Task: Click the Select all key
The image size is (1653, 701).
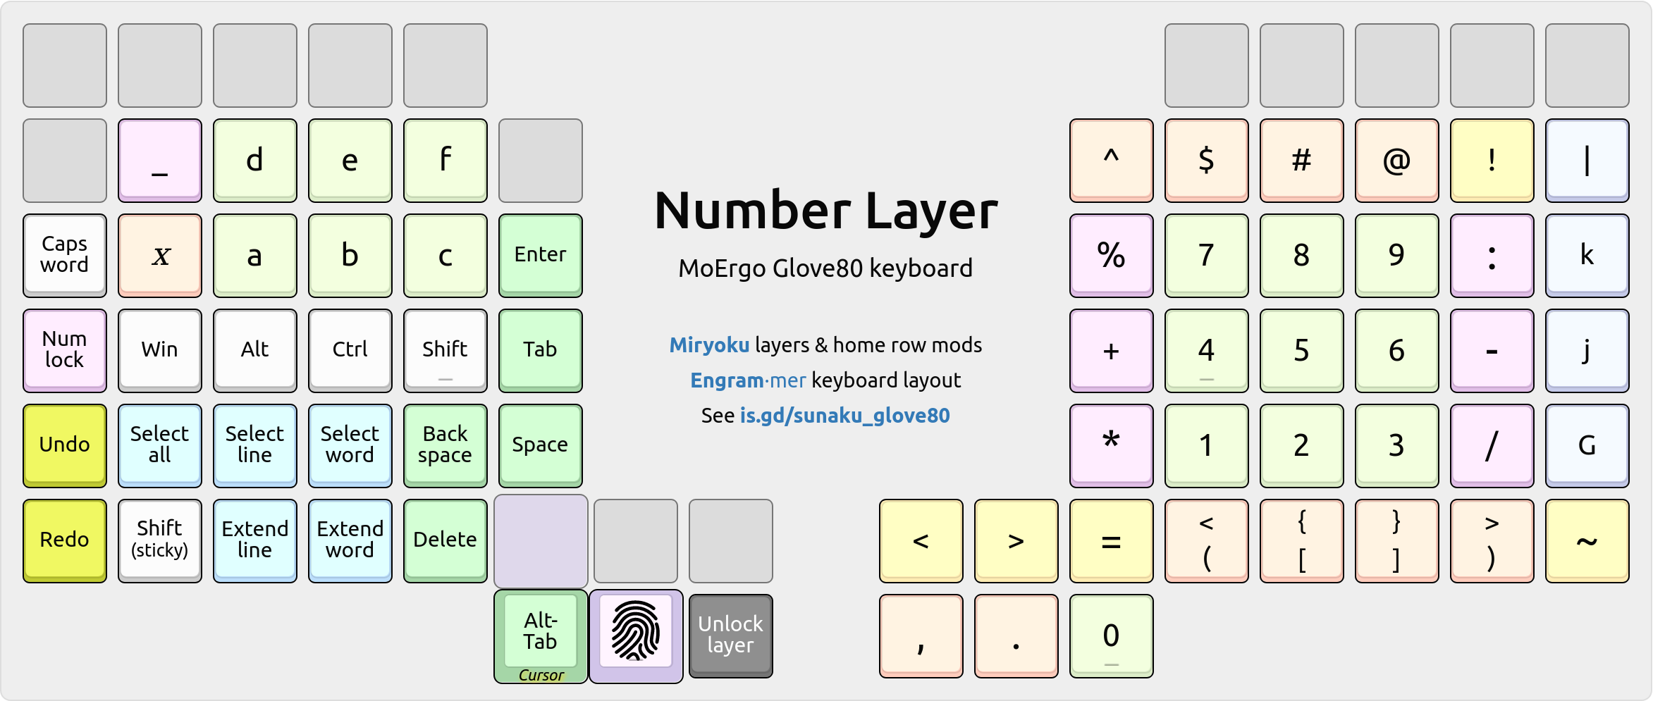Action: [x=160, y=446]
